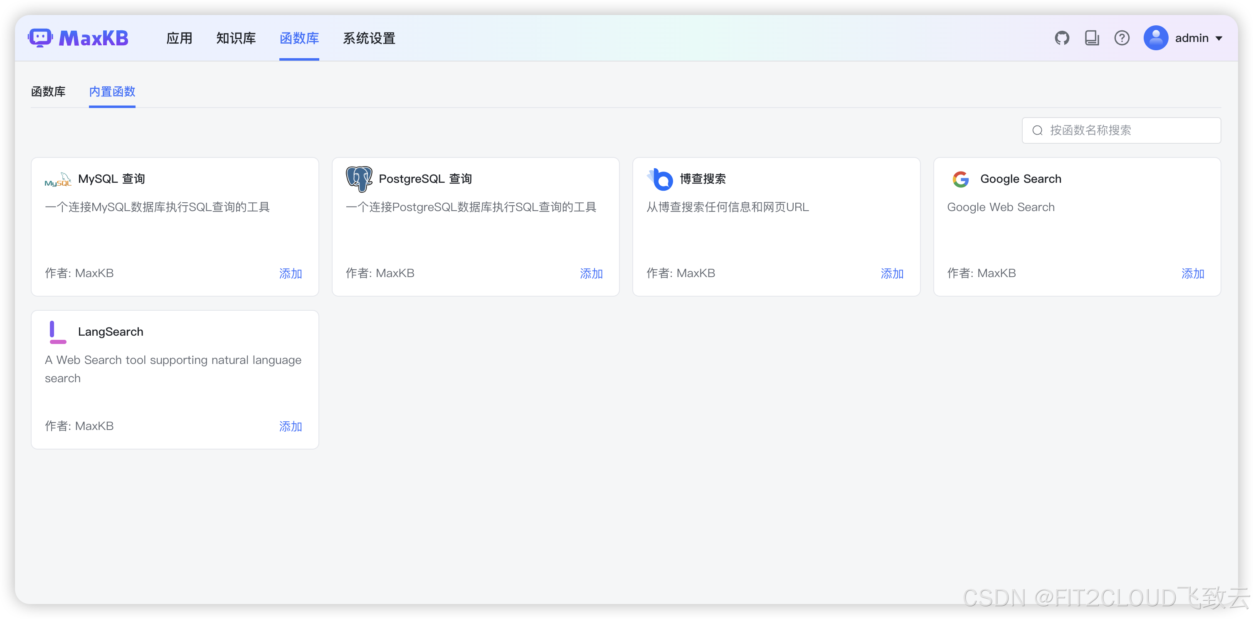Click the MaxKB logo icon
The image size is (1253, 619).
tap(40, 38)
